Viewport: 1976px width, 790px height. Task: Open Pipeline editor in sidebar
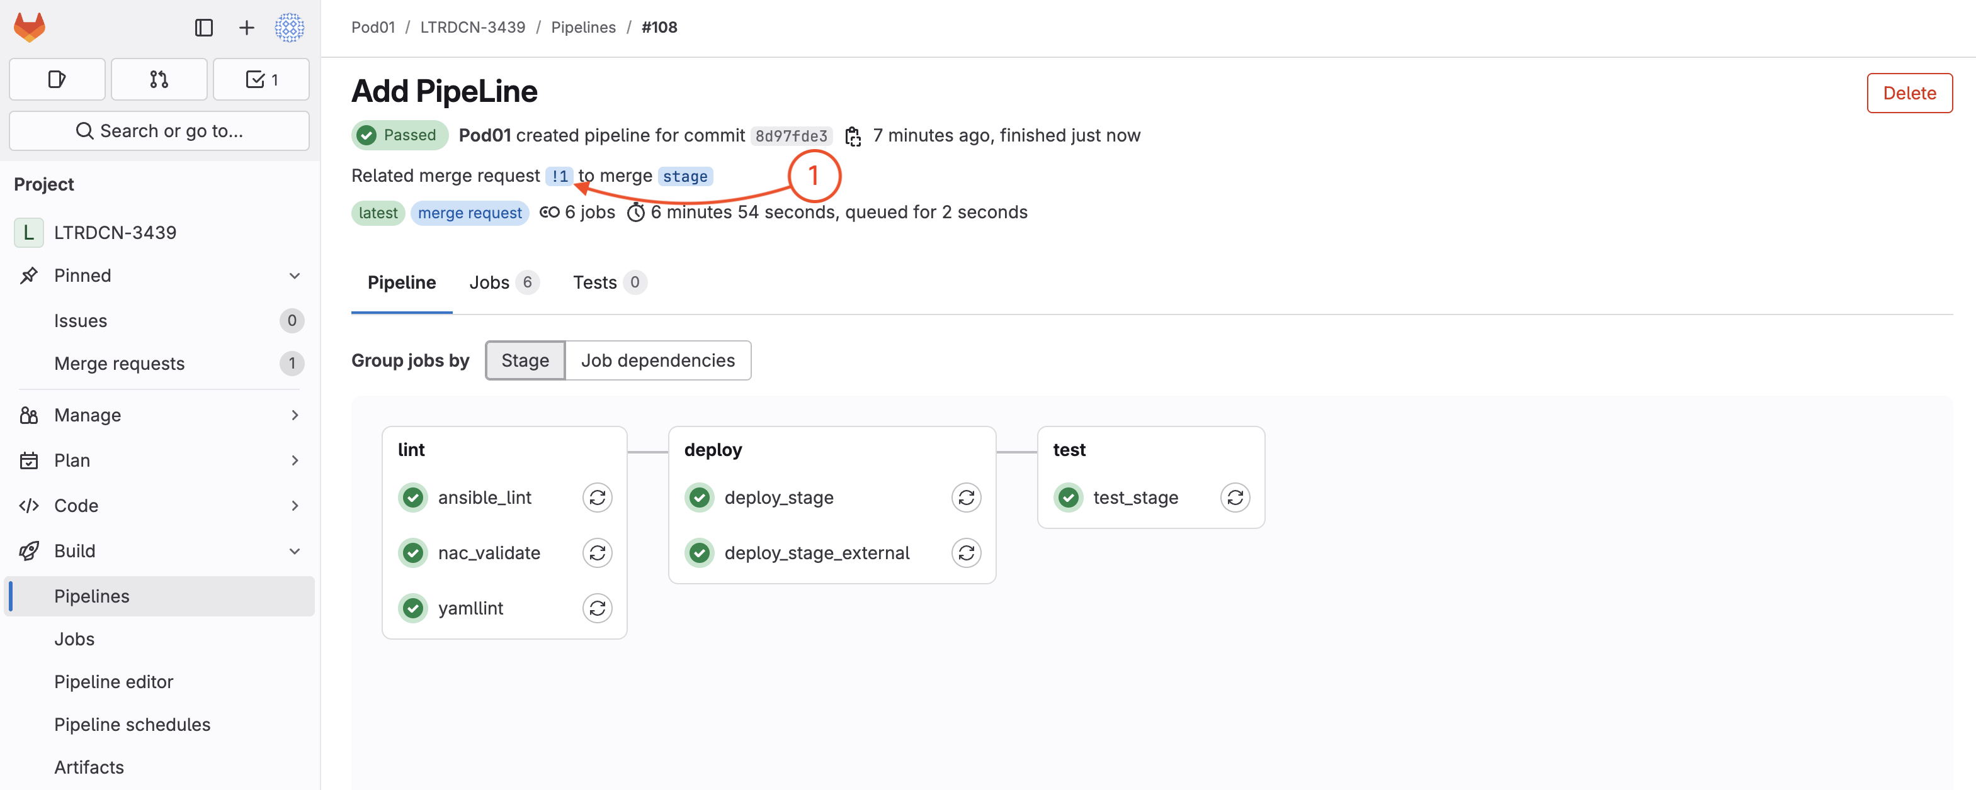[159, 681]
